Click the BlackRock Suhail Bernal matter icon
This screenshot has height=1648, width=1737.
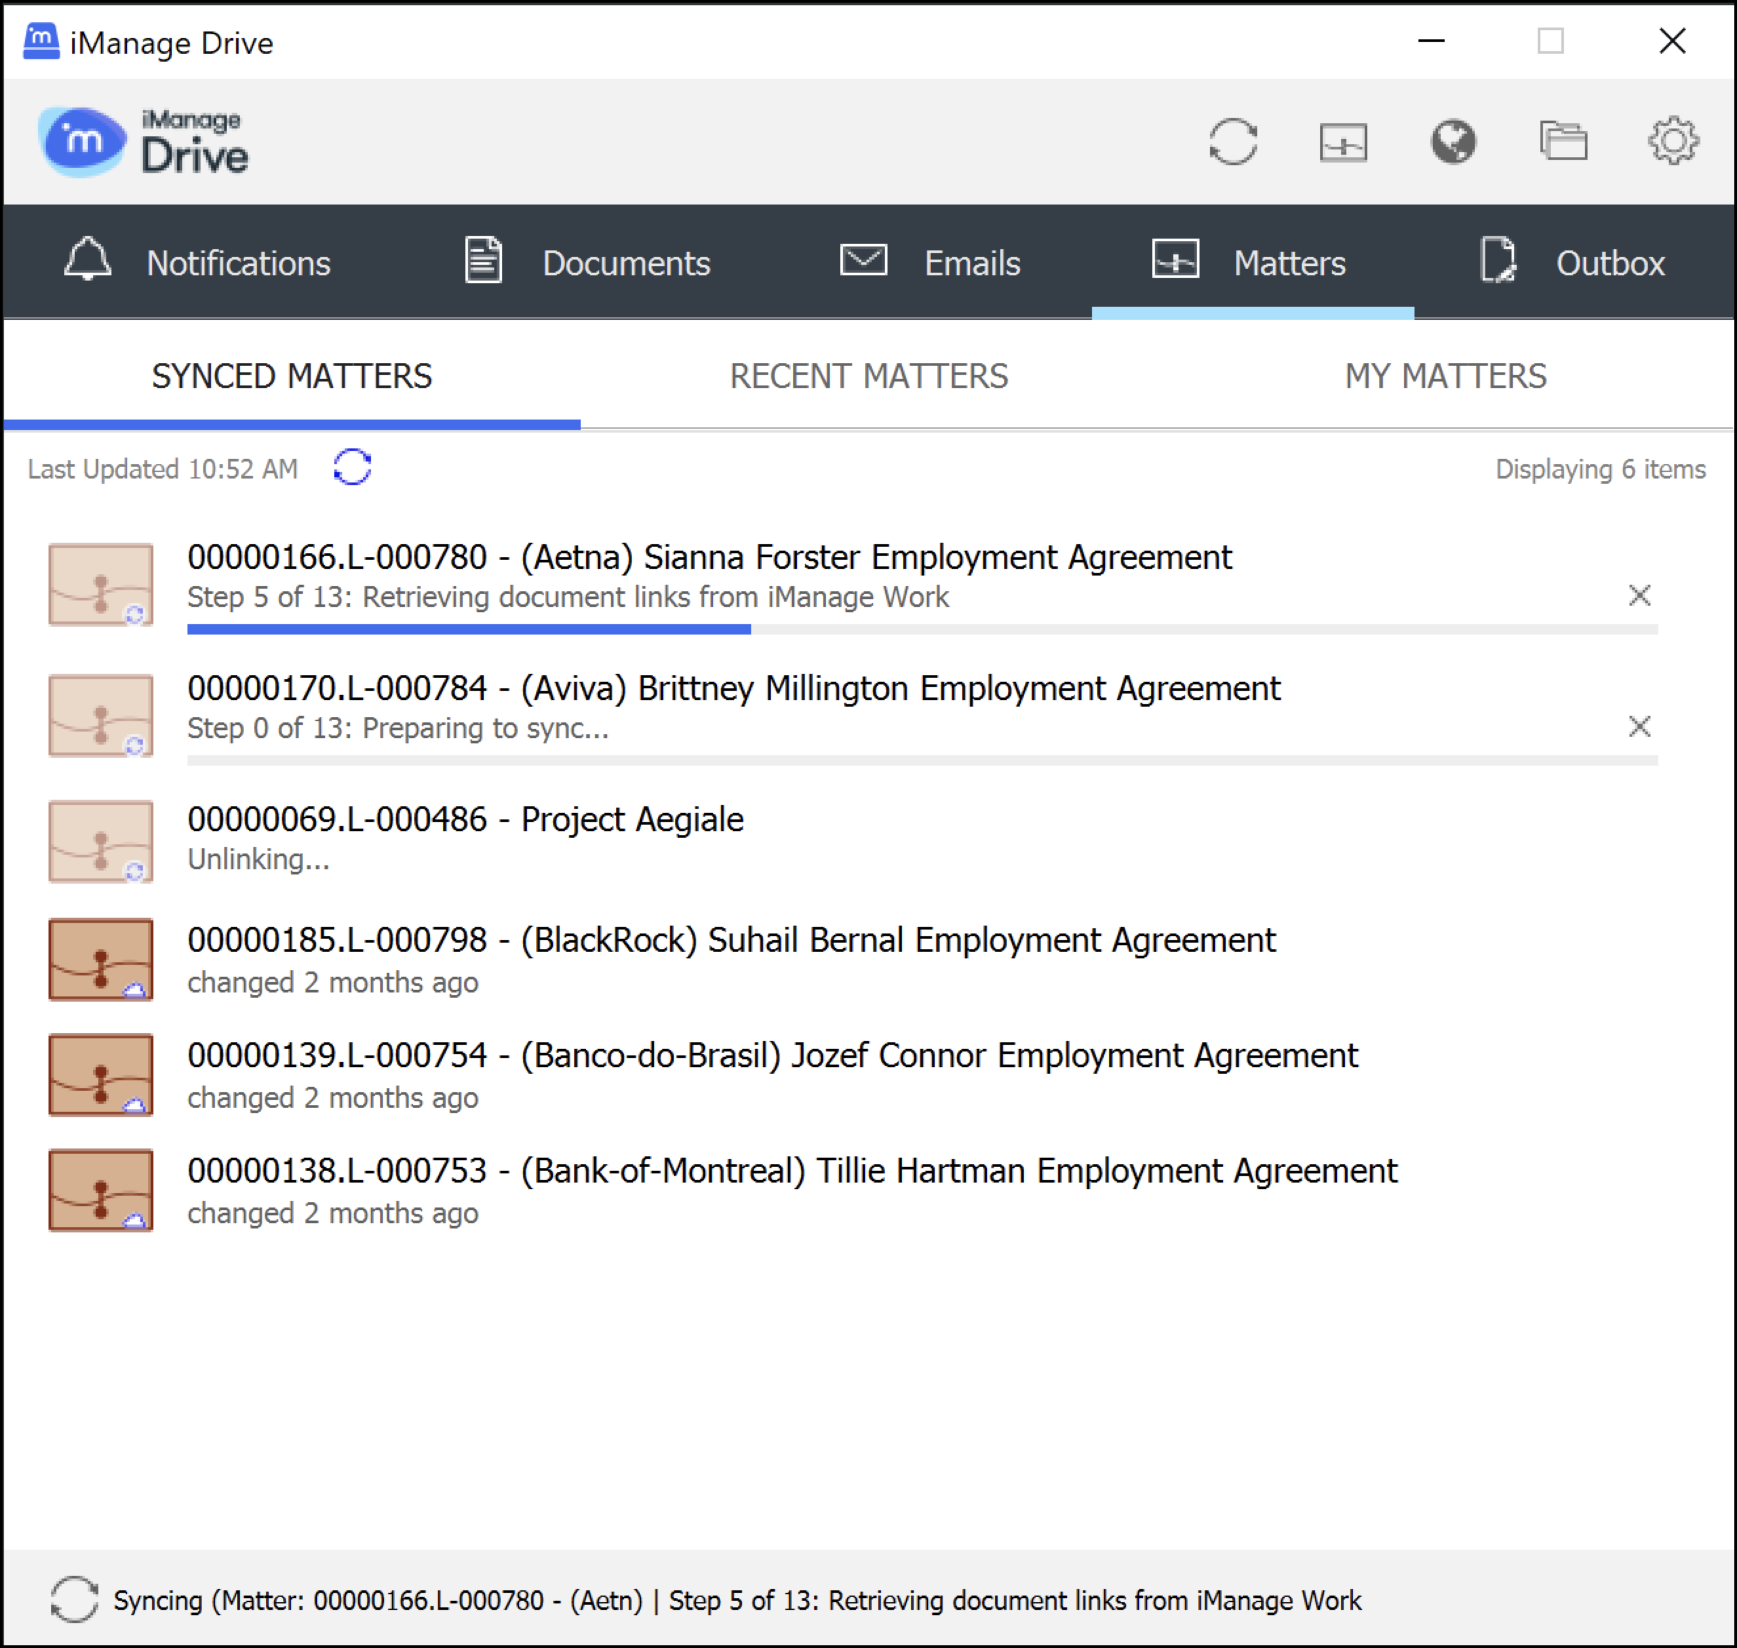(101, 959)
